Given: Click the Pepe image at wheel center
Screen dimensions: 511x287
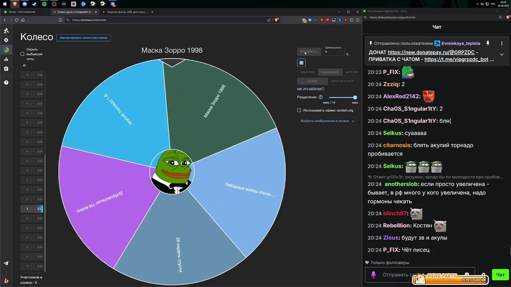Looking at the screenshot, I should pos(172,172).
